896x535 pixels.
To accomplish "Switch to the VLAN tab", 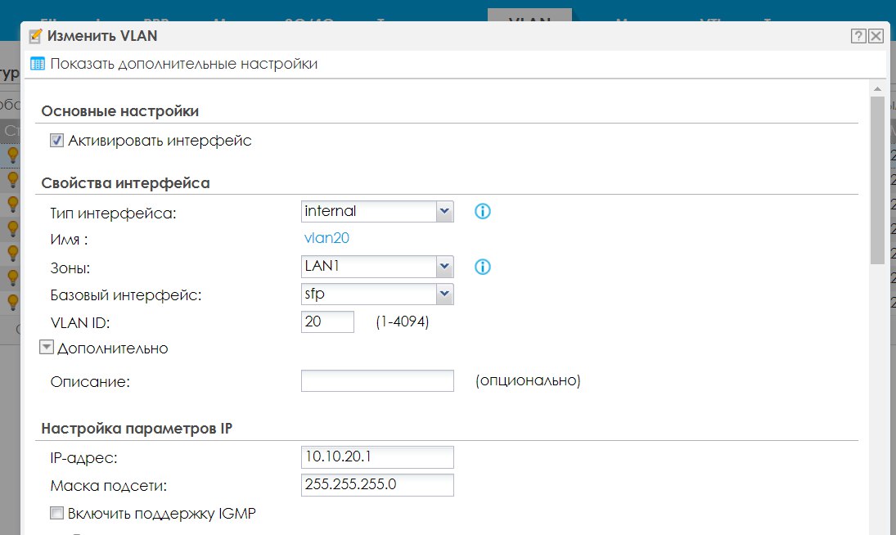I will [529, 16].
